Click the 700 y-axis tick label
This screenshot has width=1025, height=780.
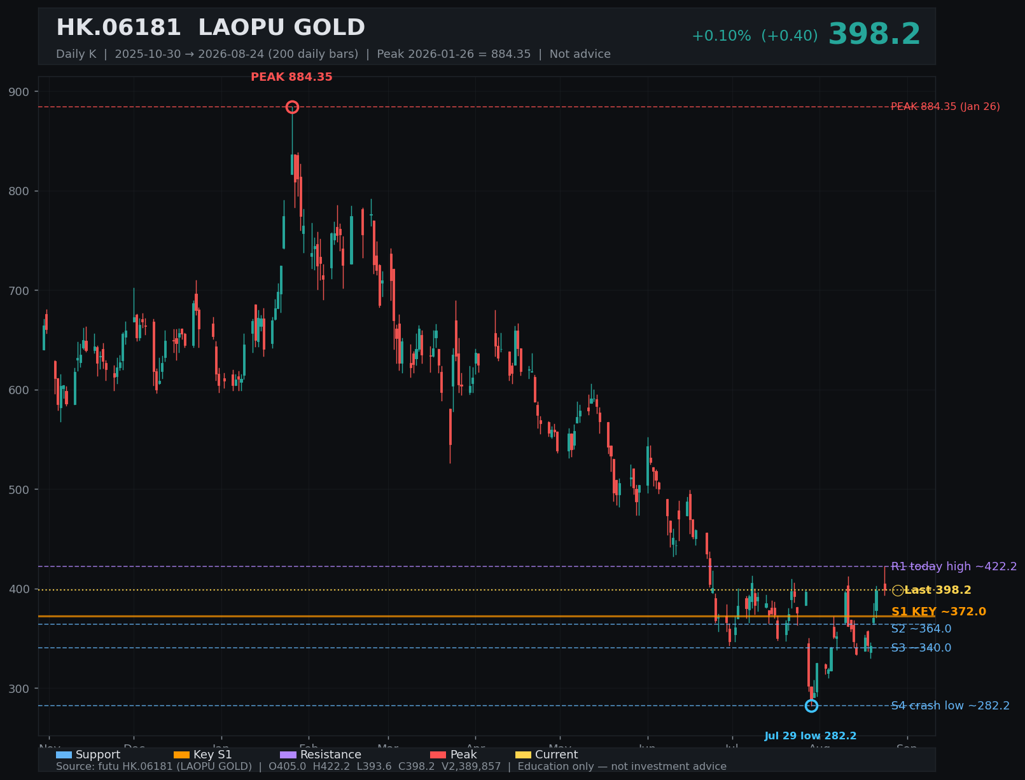click(19, 291)
